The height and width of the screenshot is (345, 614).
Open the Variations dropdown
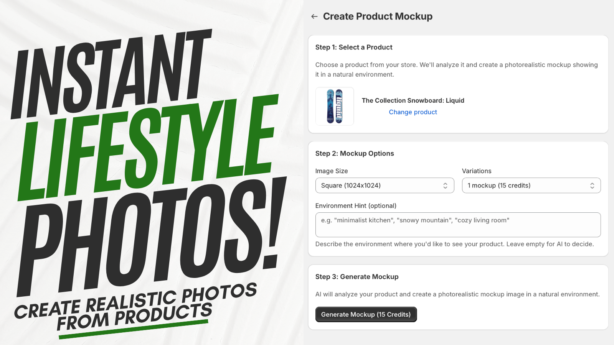[x=531, y=186]
